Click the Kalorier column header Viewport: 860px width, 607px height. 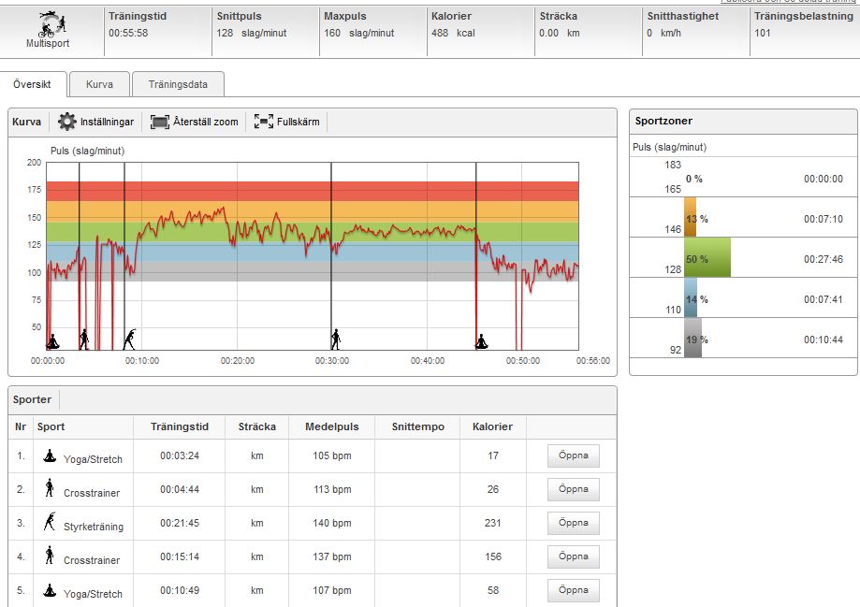(492, 426)
